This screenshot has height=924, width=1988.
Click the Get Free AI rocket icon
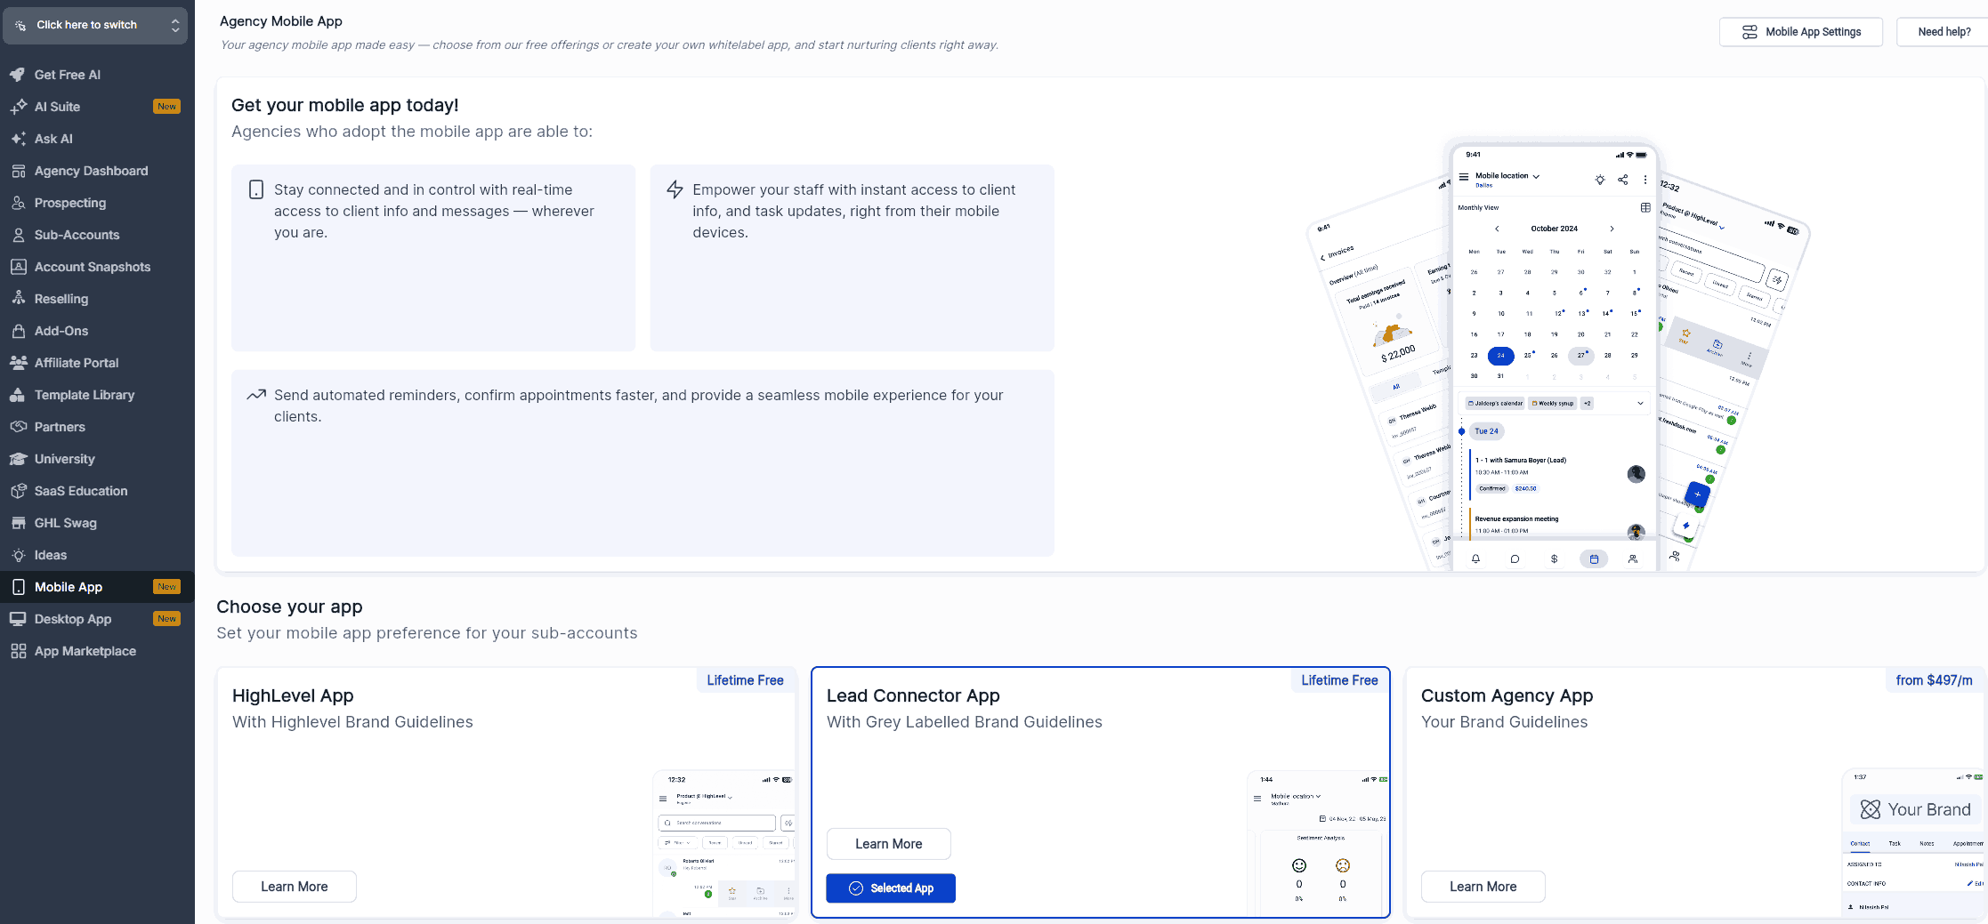click(18, 75)
